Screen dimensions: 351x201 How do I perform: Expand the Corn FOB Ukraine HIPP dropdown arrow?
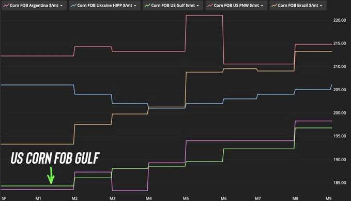(135, 6)
